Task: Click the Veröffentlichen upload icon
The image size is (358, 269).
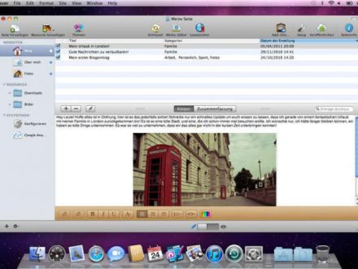Action: [321, 28]
